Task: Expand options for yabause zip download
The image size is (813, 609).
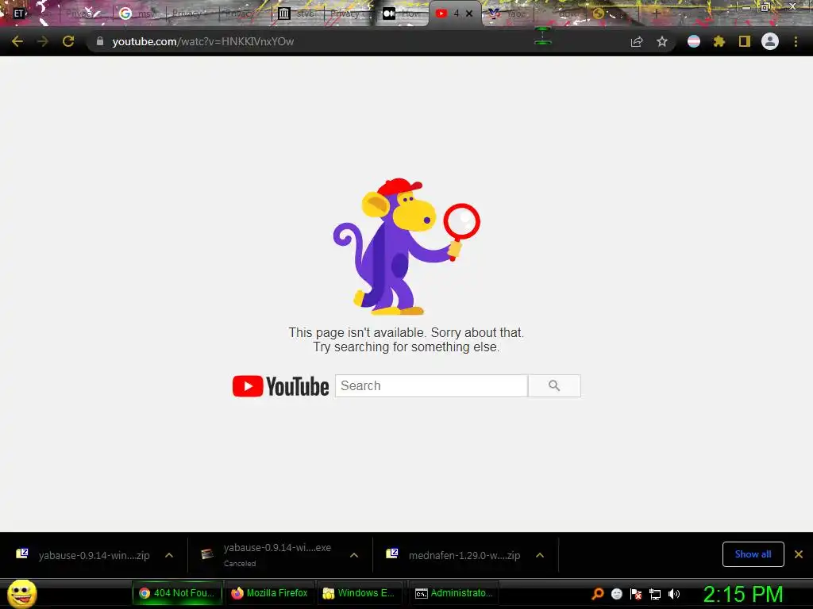Action: pyautogui.click(x=169, y=555)
